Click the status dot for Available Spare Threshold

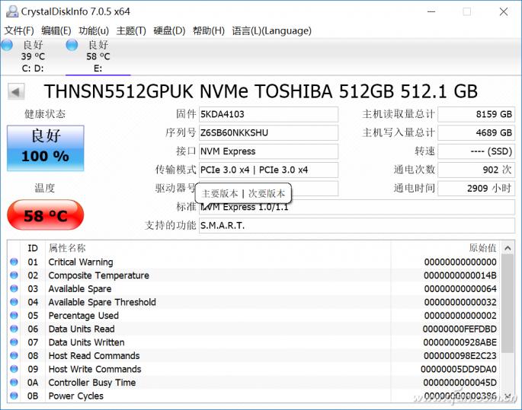click(x=14, y=302)
